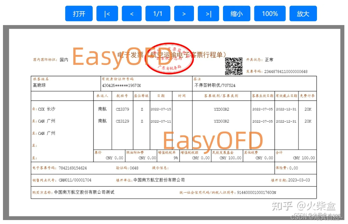This screenshot has height=224, width=348.
Task: Select verification code 0648
Action: coord(134,168)
